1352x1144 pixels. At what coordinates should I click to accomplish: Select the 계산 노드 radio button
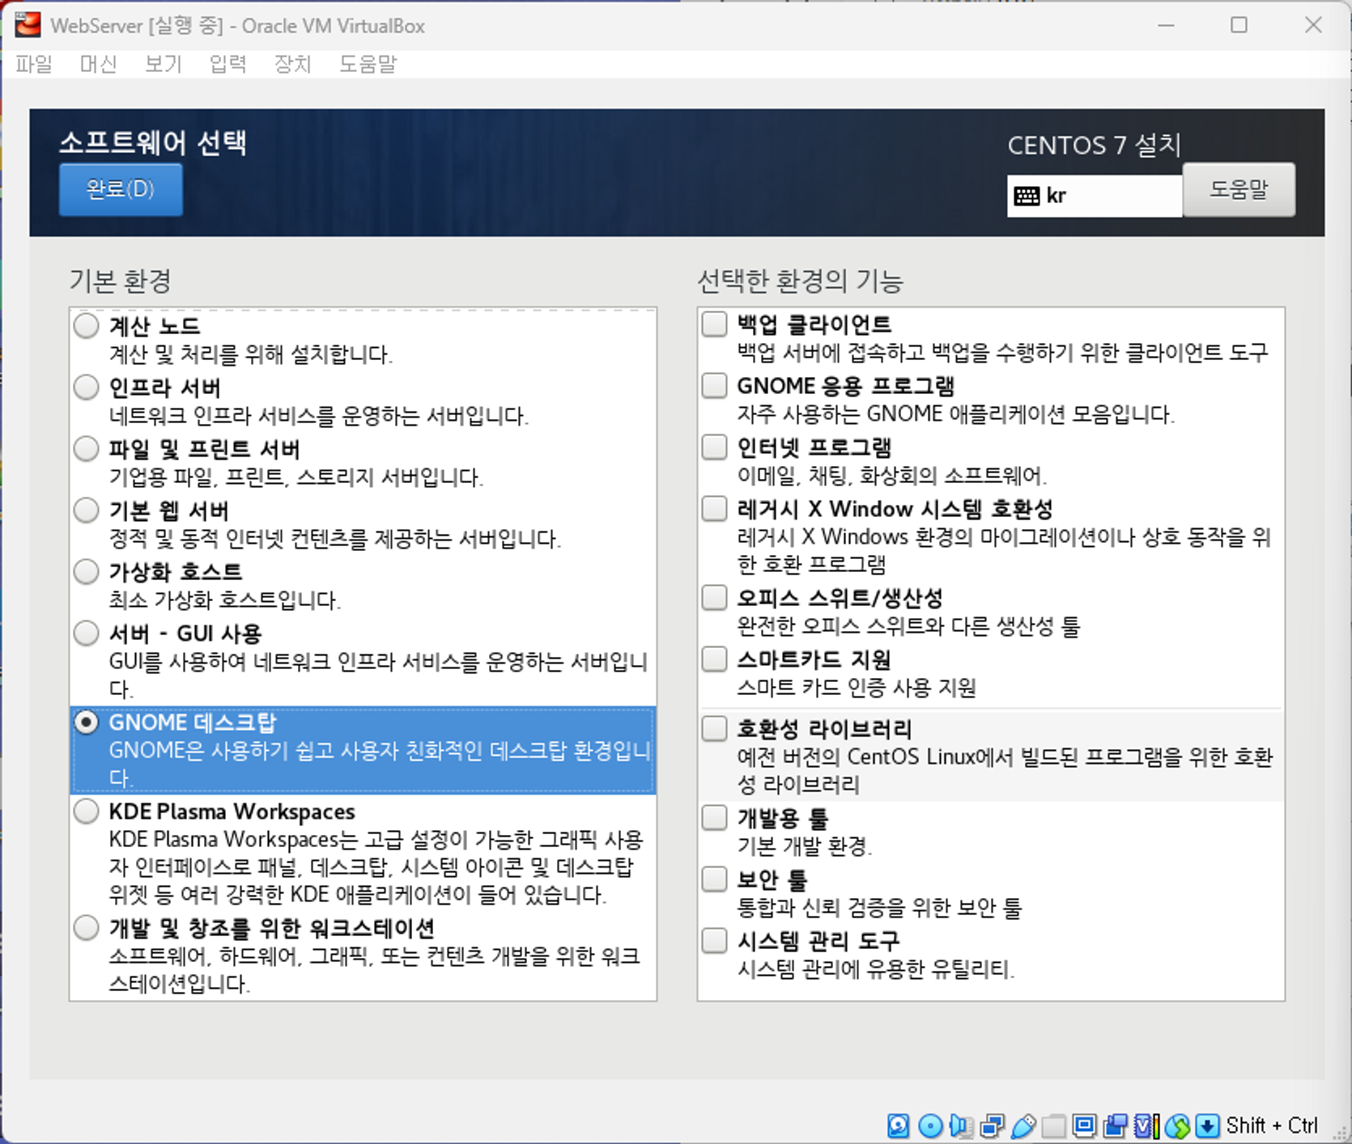(87, 326)
